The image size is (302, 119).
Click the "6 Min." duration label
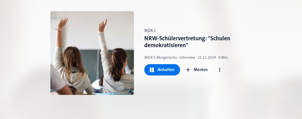click(x=224, y=57)
